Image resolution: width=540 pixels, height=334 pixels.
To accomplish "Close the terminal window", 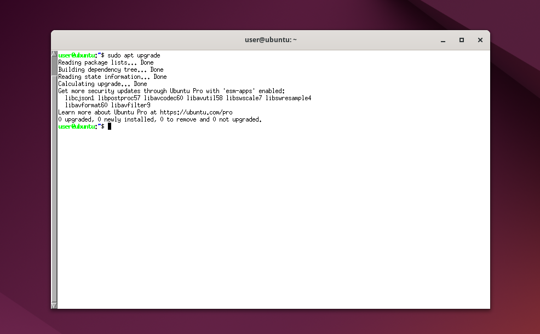I will (x=480, y=40).
